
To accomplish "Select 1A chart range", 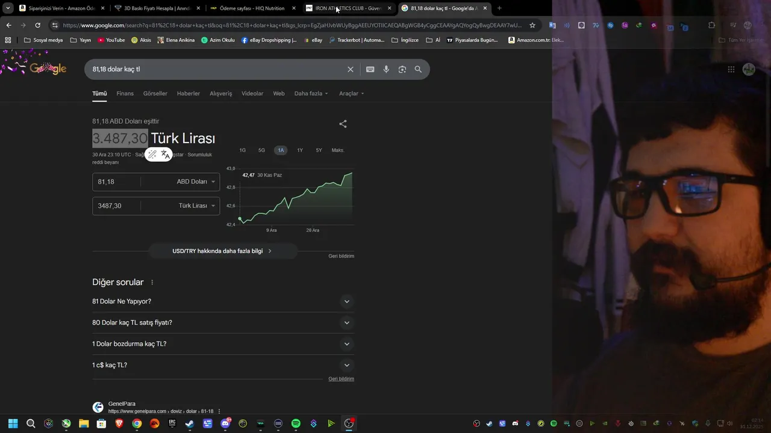I will pos(281,150).
